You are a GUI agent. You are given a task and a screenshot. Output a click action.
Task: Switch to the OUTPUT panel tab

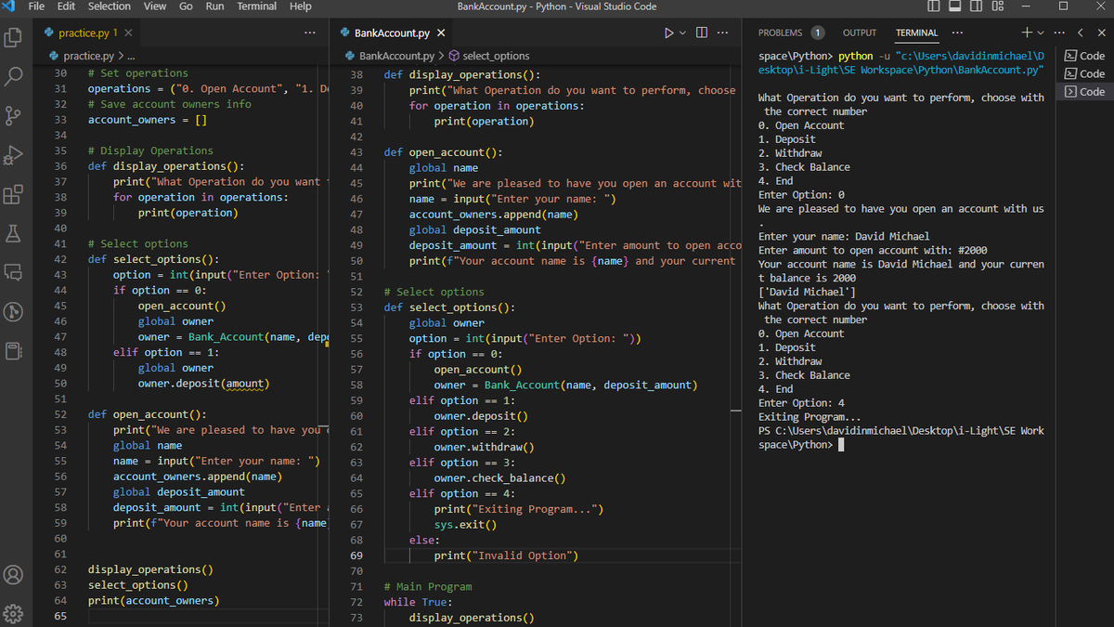[x=860, y=33]
